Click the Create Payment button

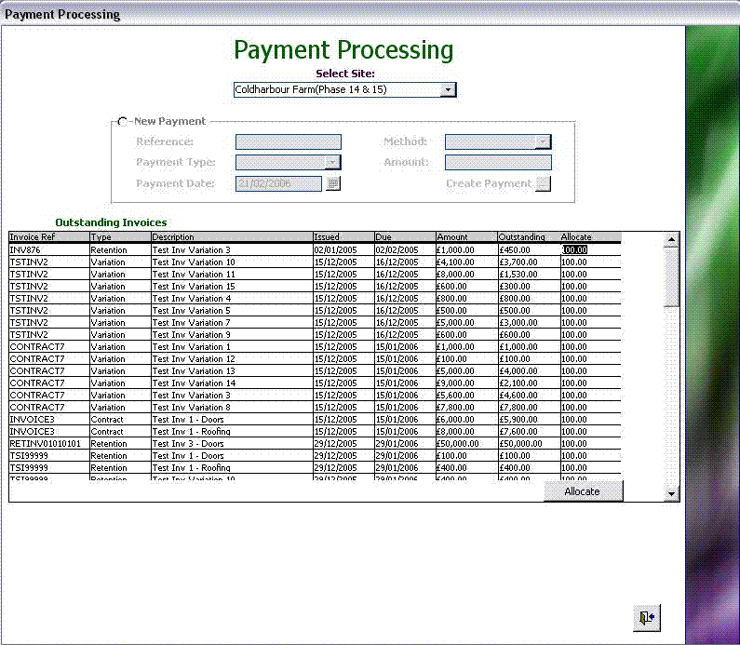544,183
